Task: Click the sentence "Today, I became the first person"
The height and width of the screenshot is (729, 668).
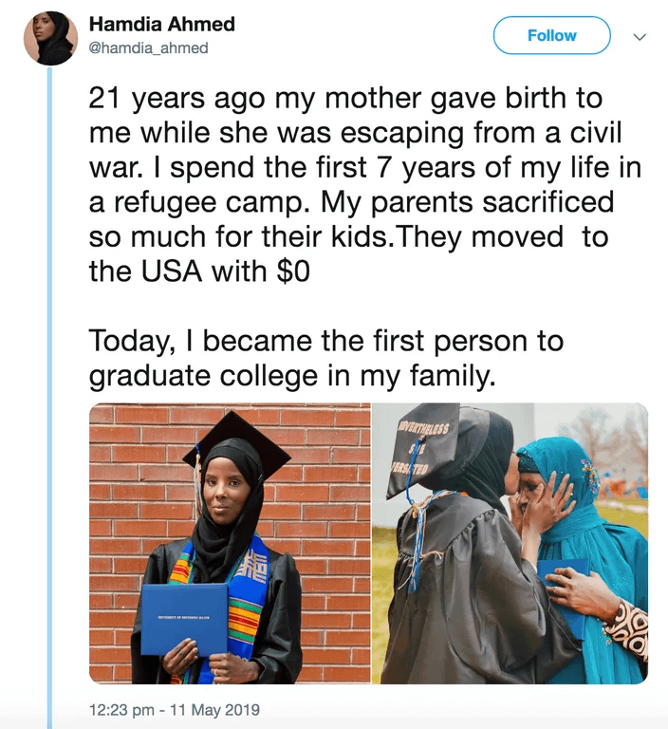Action: coord(325,340)
